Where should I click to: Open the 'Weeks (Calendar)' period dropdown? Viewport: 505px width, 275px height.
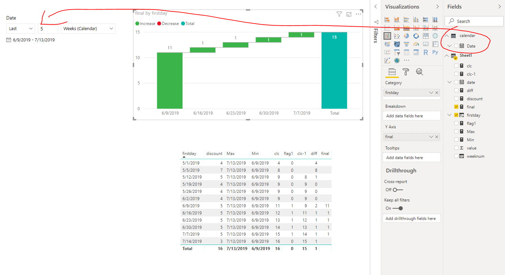pos(88,29)
